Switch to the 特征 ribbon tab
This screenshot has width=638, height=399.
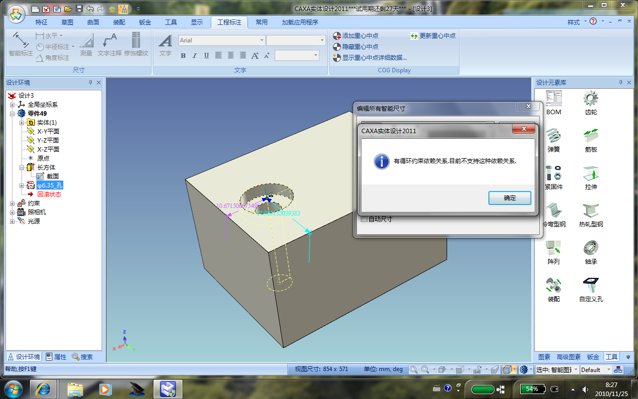[x=41, y=22]
